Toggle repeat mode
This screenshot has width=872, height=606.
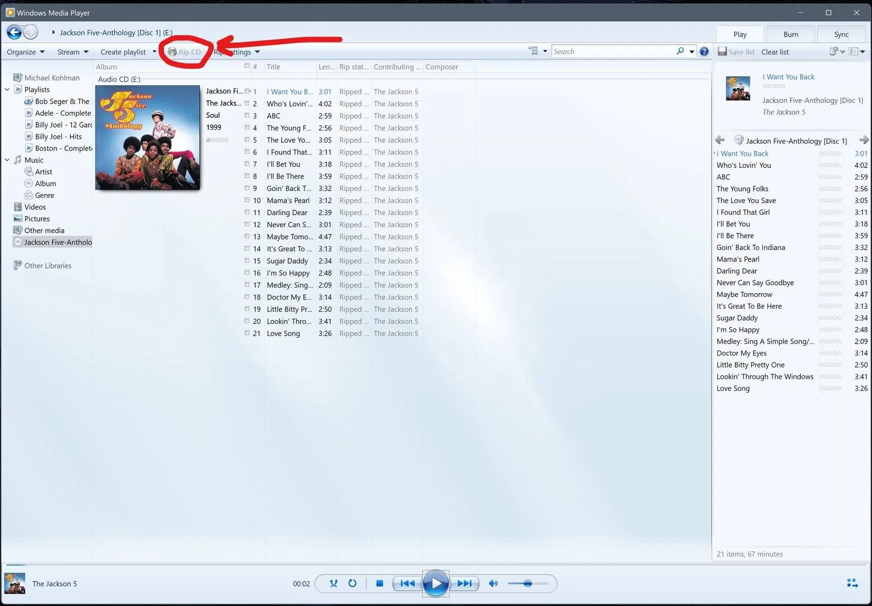pyautogui.click(x=352, y=583)
